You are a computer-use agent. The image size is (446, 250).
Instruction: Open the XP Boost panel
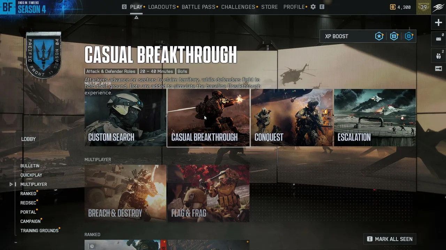click(368, 36)
